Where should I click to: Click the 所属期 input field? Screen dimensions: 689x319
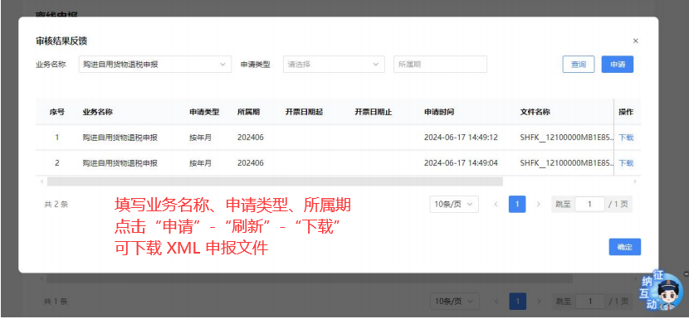point(440,65)
